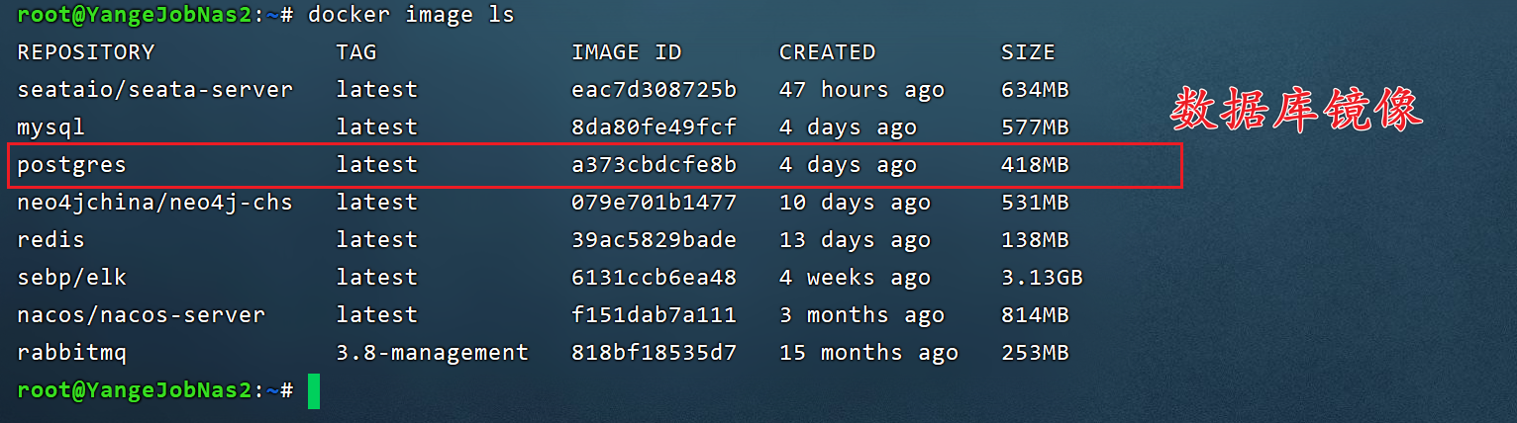Click the rabbitmq repository name

71,354
